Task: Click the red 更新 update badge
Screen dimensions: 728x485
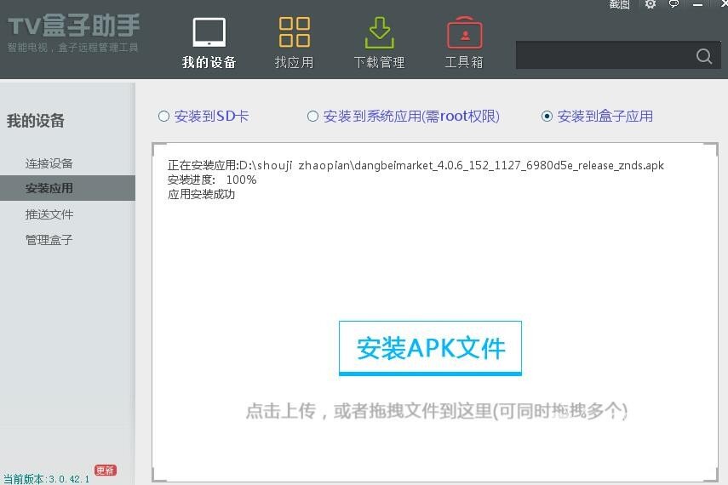Action: (106, 470)
